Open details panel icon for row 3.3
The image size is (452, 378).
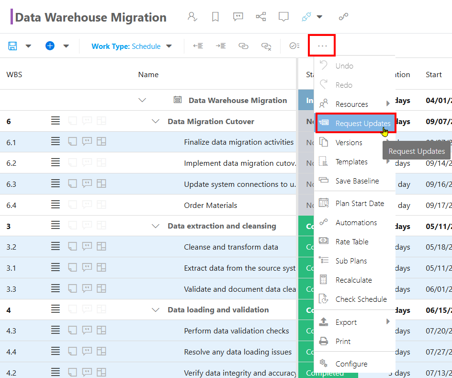click(101, 288)
